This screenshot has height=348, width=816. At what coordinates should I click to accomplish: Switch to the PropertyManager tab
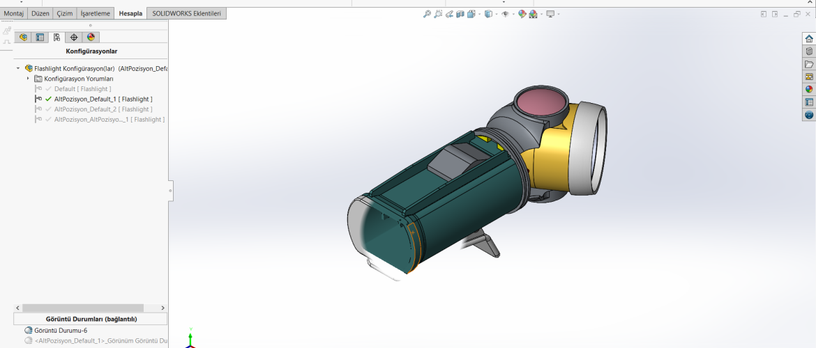[40, 38]
